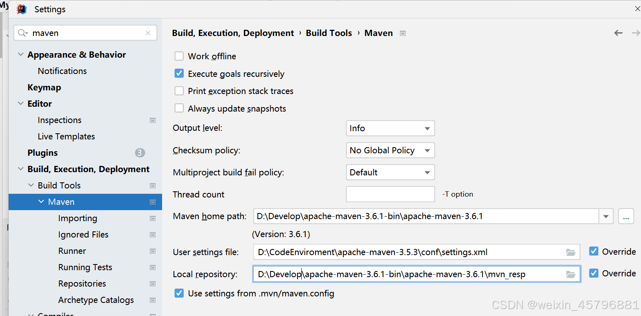Select Running Tests under Maven
Image resolution: width=641 pixels, height=316 pixels.
point(85,267)
